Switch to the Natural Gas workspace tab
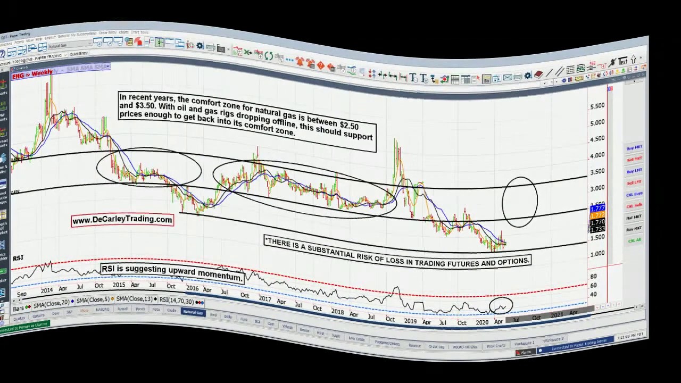The width and height of the screenshot is (681, 383). click(x=193, y=312)
